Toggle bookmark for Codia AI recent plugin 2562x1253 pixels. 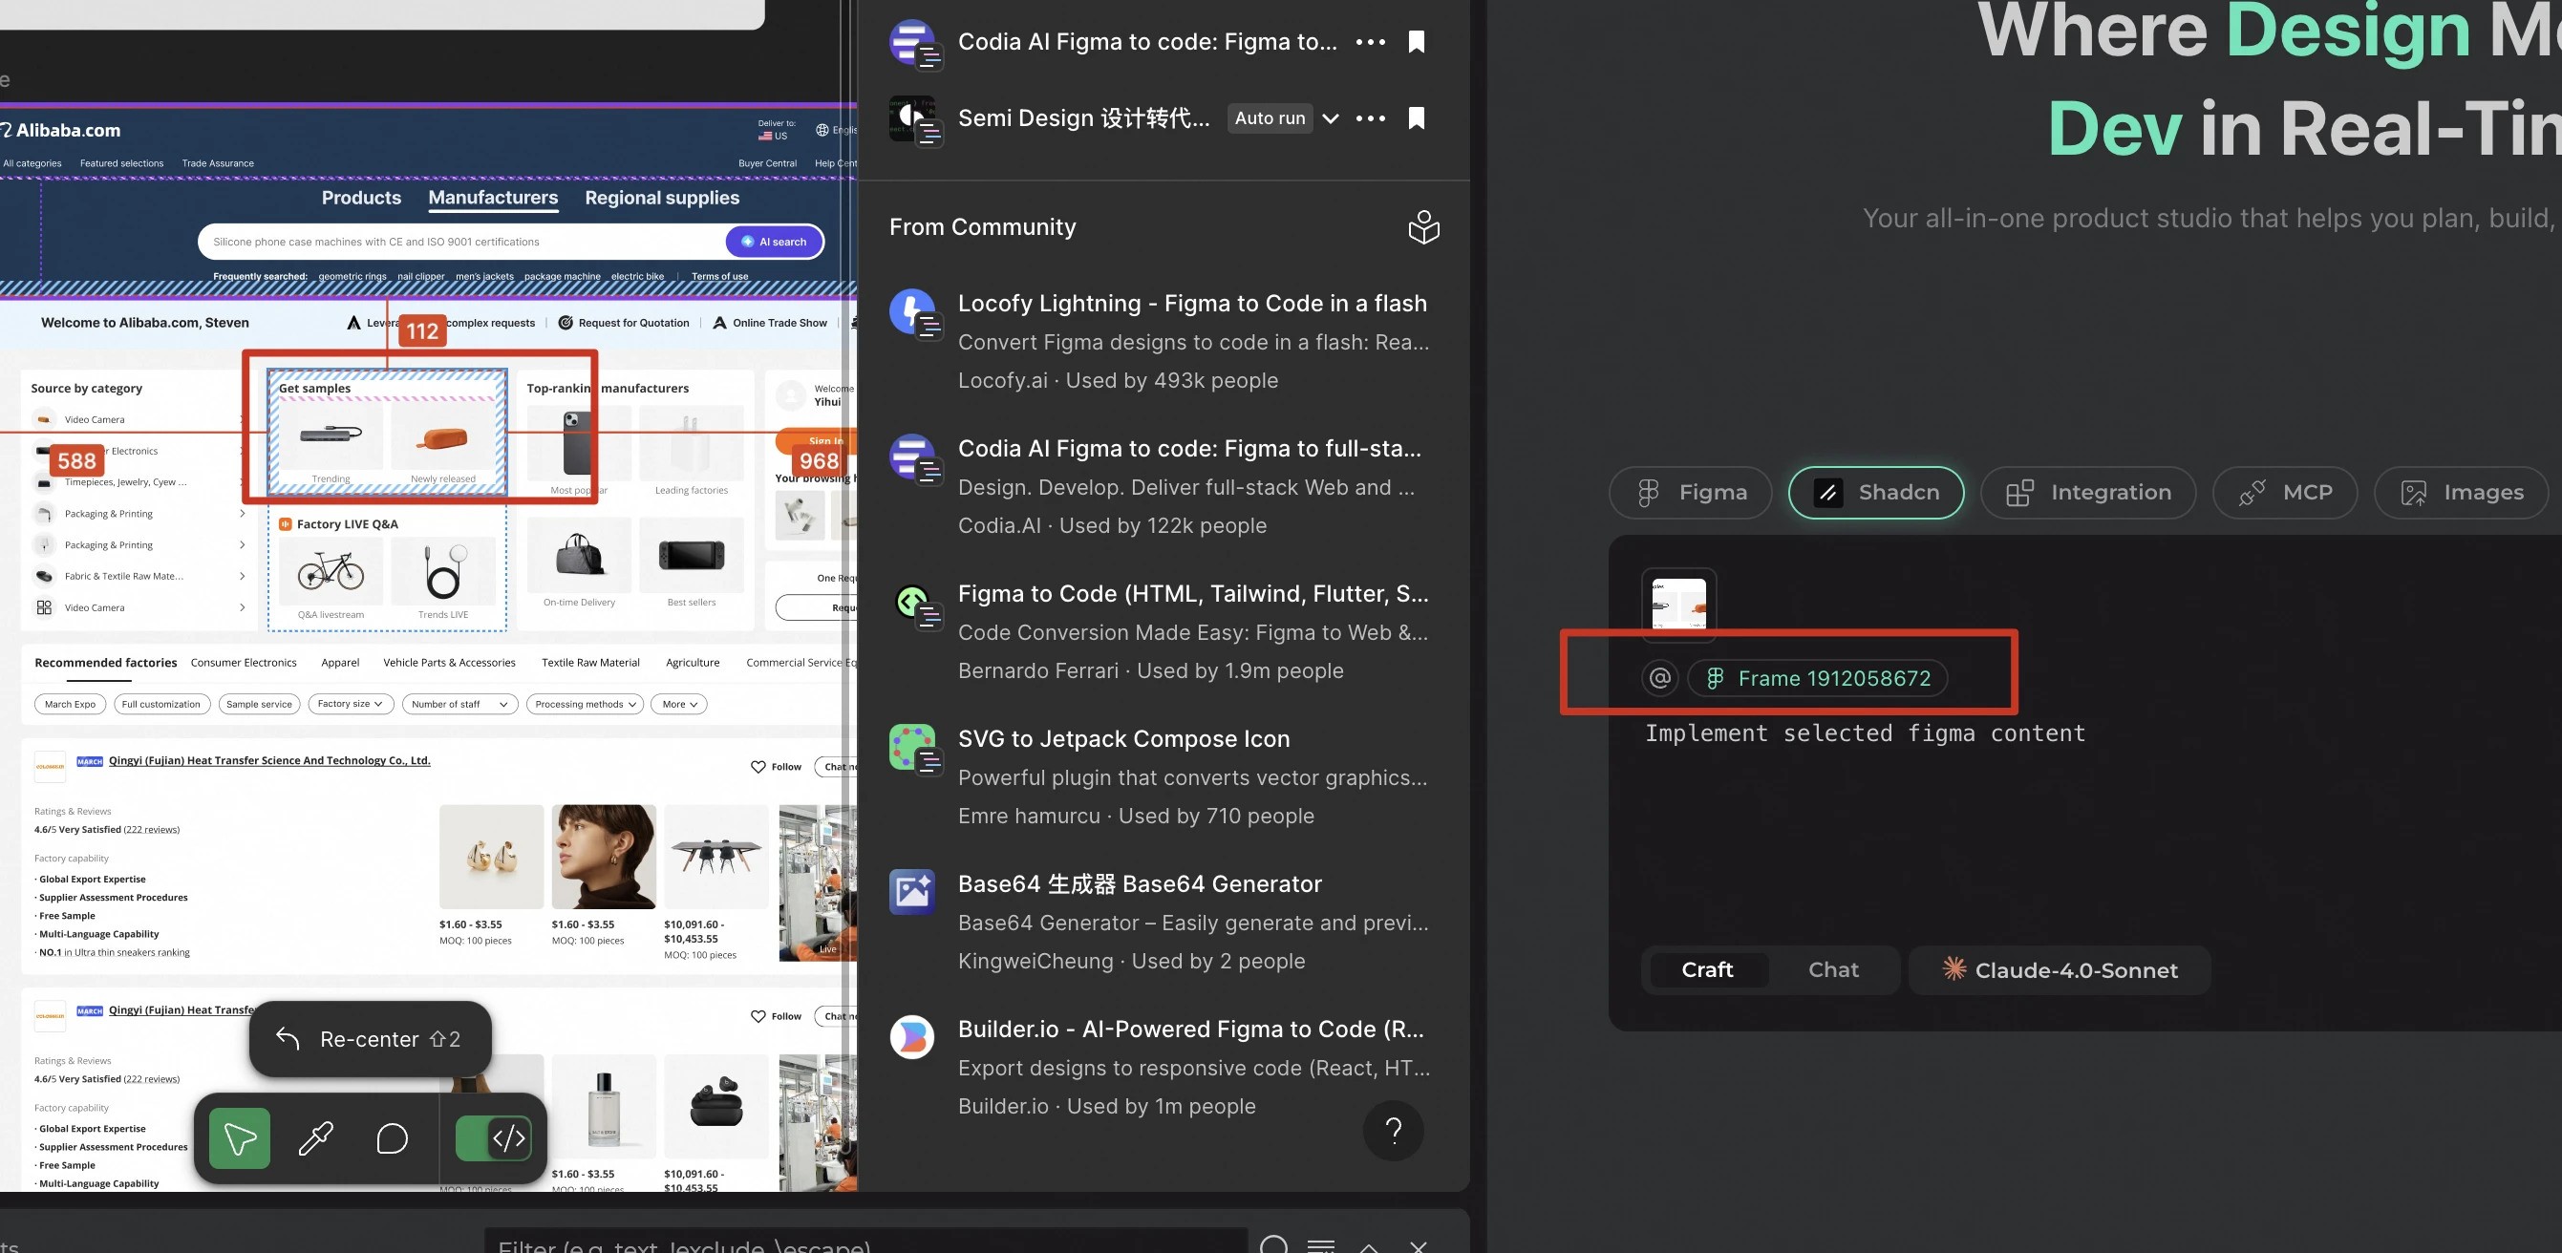(x=1417, y=42)
